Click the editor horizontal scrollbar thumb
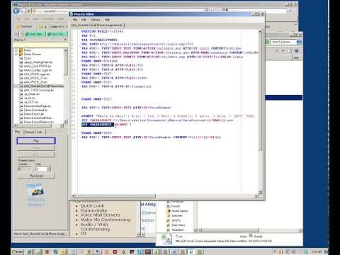The image size is (340, 255). [x=115, y=195]
